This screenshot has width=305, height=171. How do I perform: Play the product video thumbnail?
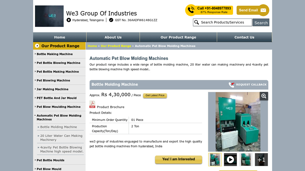(x=230, y=160)
